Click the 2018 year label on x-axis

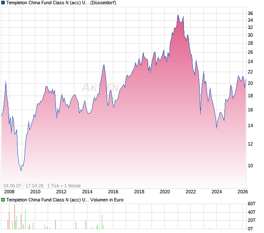point(139,192)
